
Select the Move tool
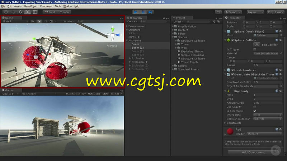pos(13,12)
